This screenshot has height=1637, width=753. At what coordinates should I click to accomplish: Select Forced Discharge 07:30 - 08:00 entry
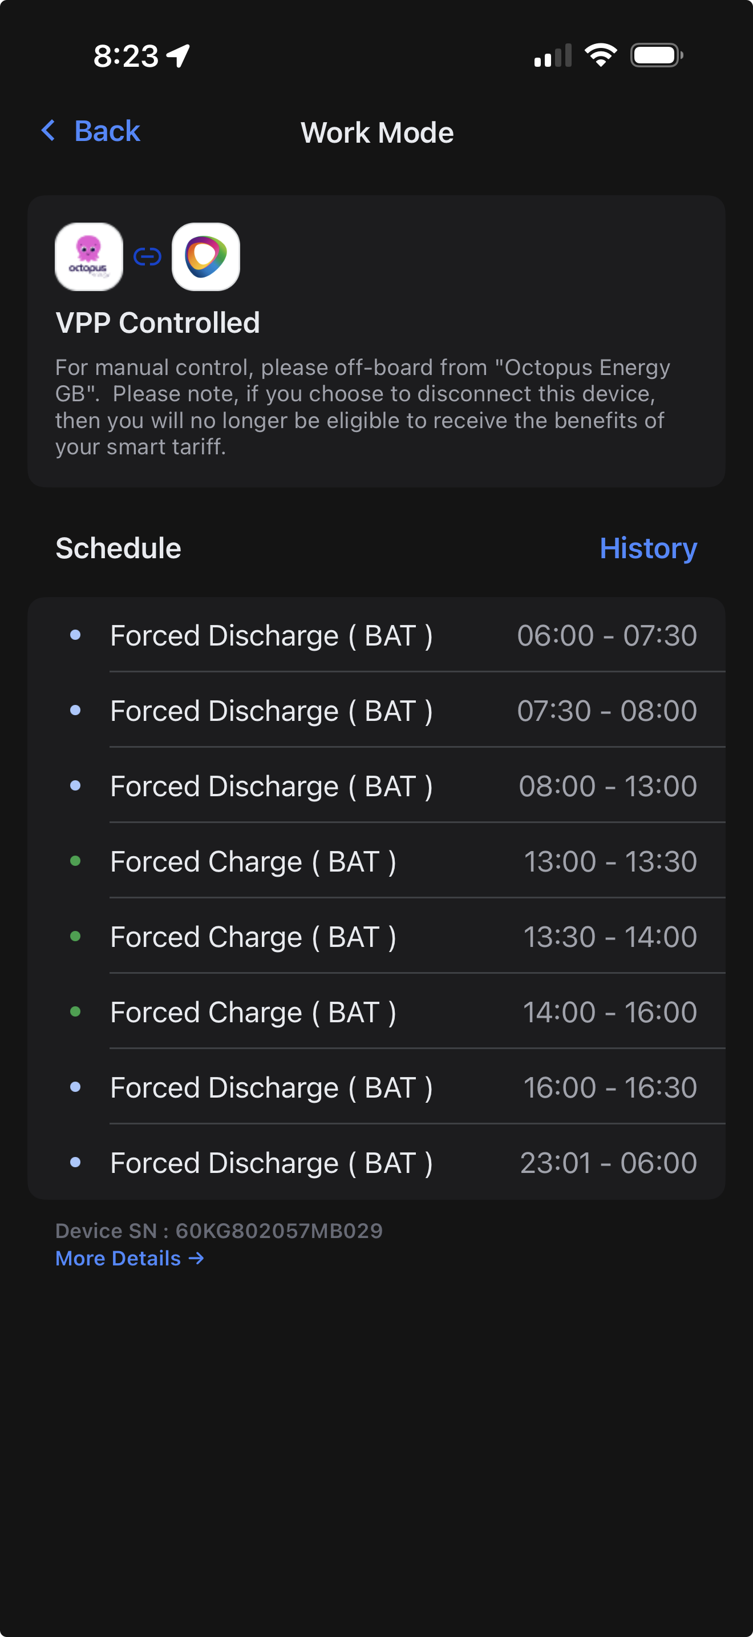(x=376, y=711)
